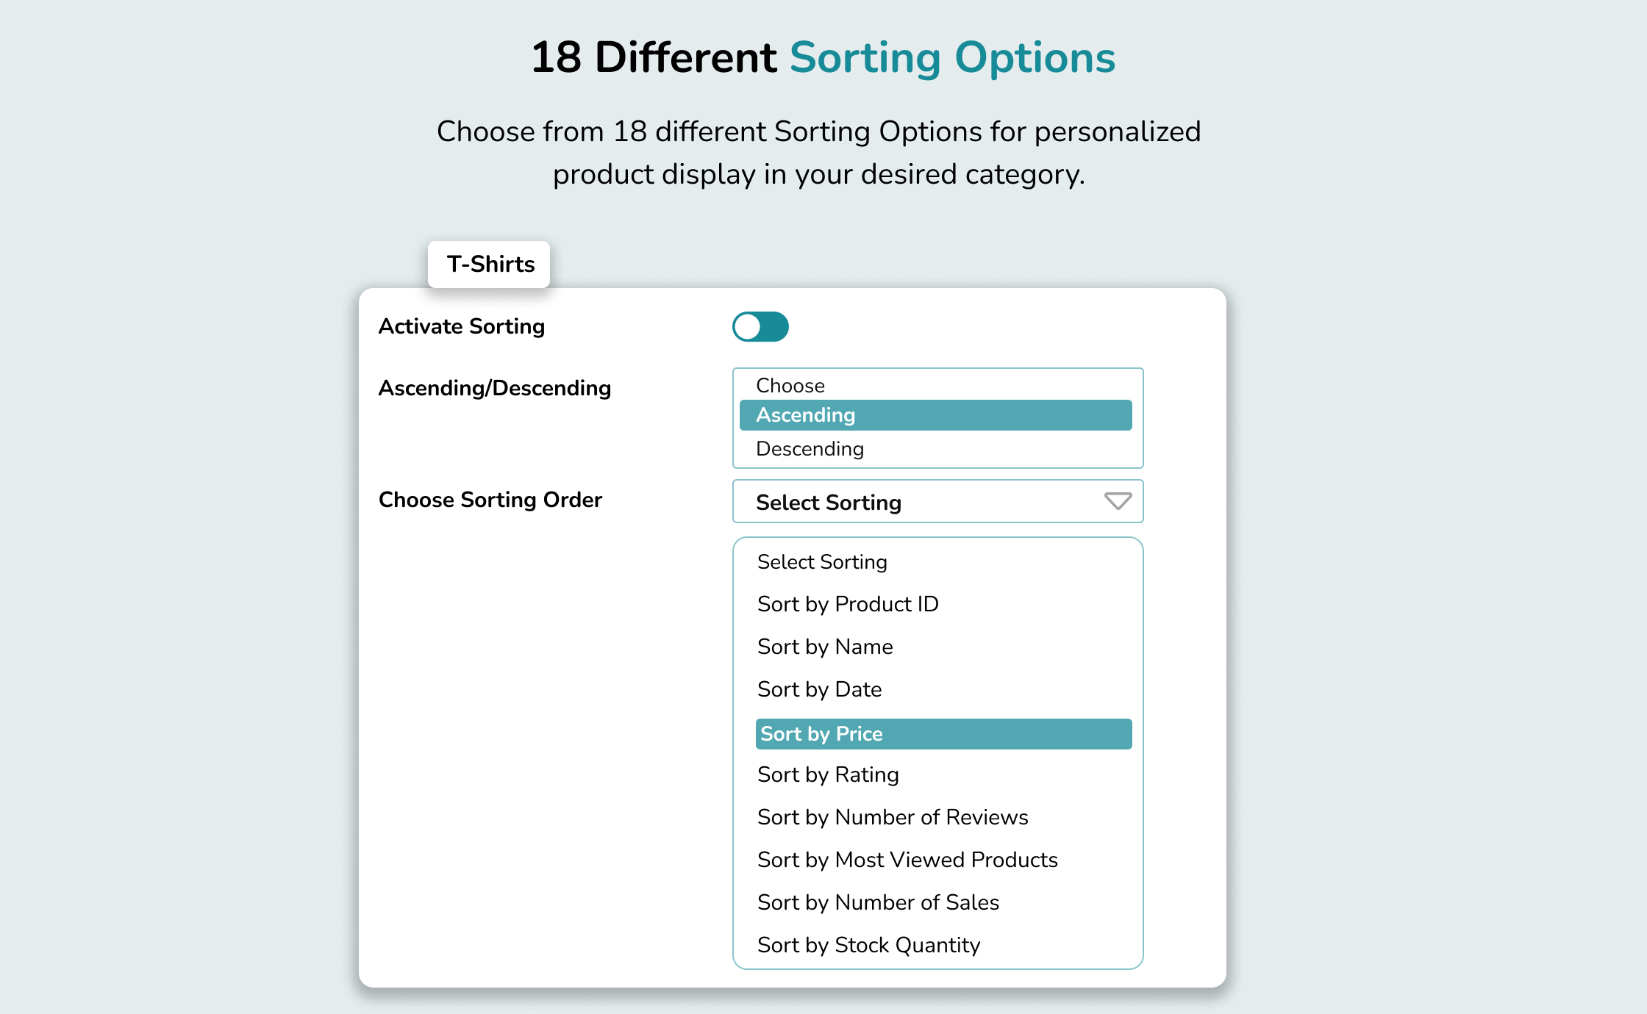
Task: Turn on sorting for T-Shirts category
Action: (x=760, y=327)
